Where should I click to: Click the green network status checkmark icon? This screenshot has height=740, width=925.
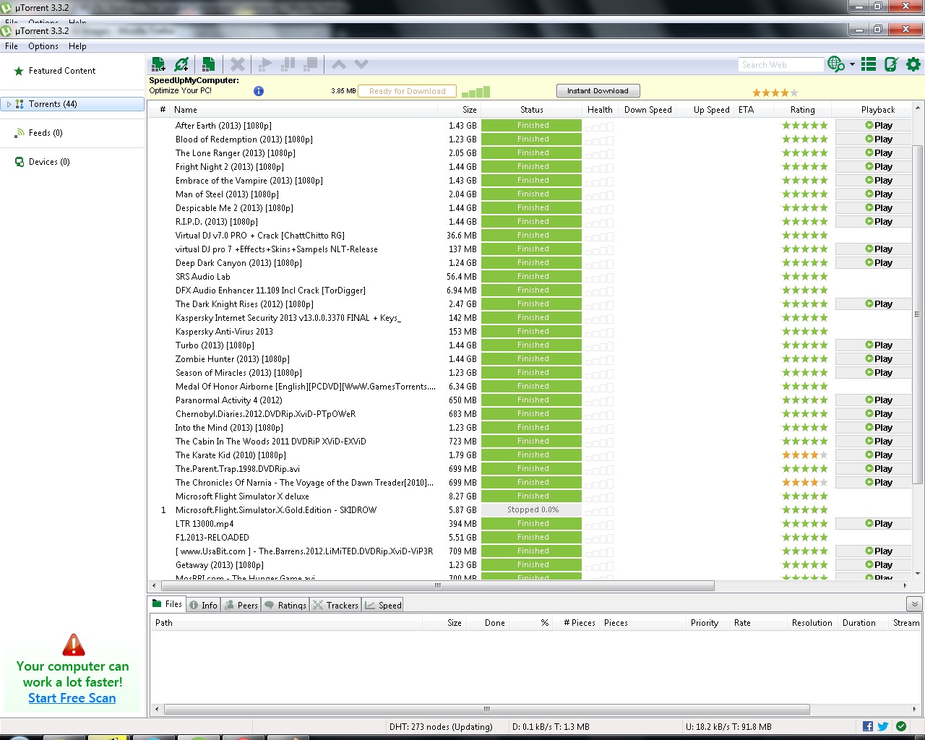(x=901, y=726)
